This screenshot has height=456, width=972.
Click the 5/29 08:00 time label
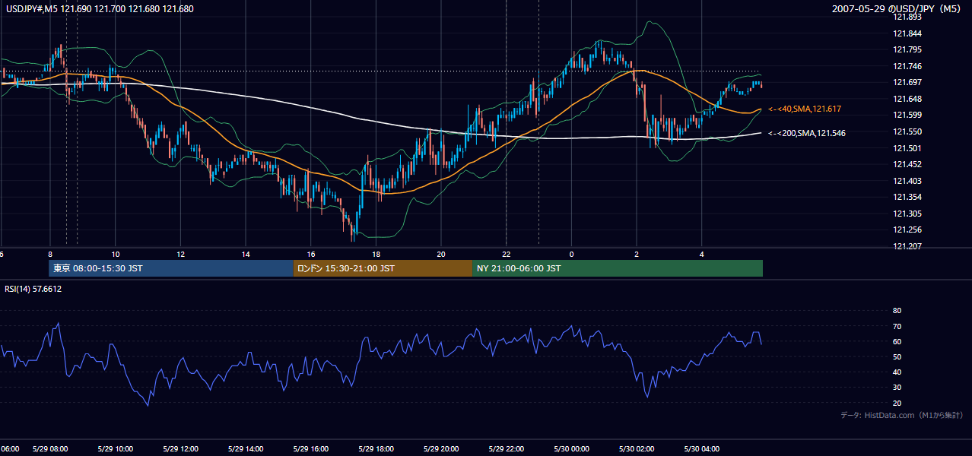pos(50,449)
